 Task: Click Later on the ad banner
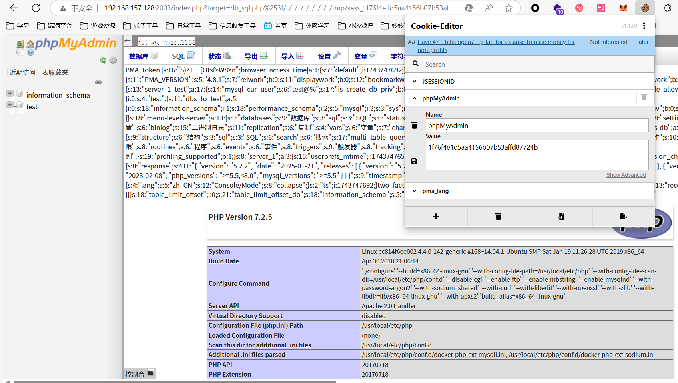(642, 42)
